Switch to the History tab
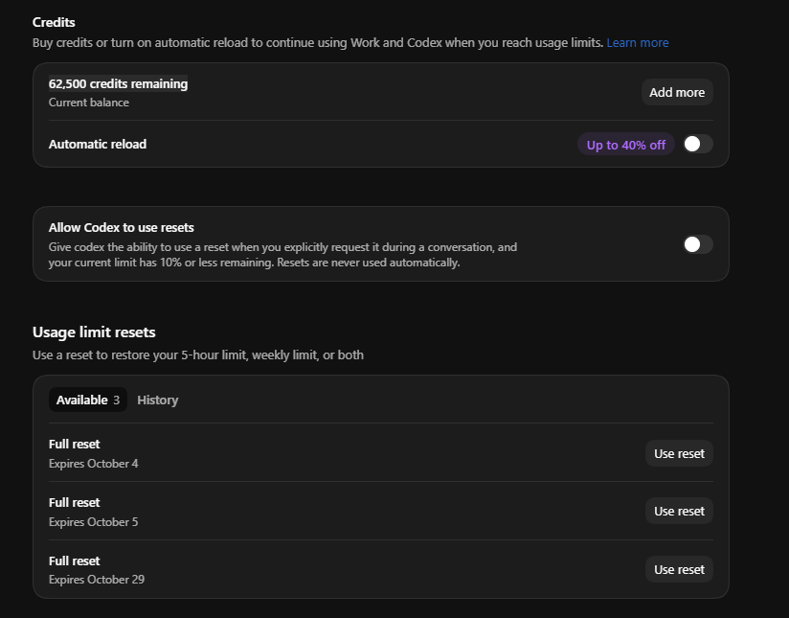The width and height of the screenshot is (789, 618). pyautogui.click(x=157, y=400)
